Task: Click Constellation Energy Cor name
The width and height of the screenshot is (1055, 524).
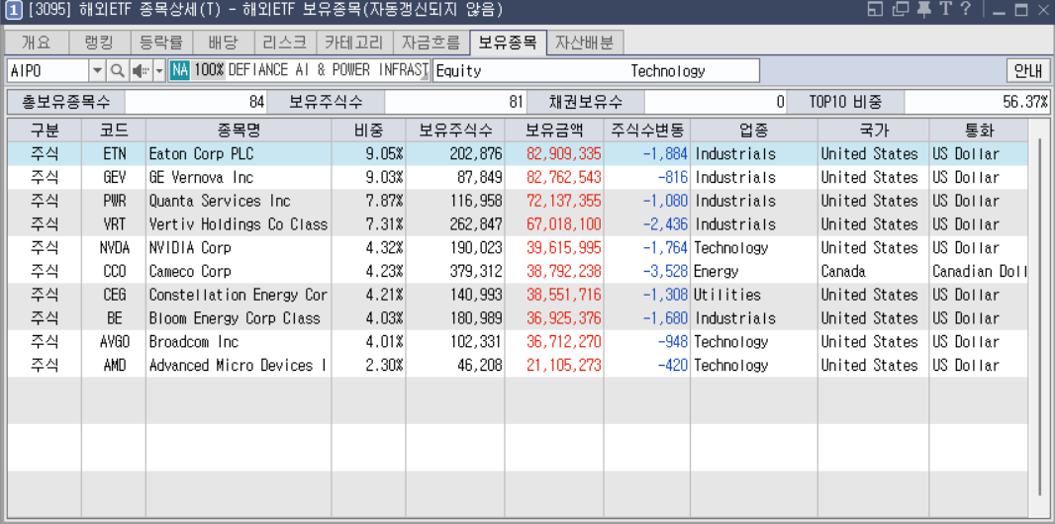Action: tap(239, 295)
